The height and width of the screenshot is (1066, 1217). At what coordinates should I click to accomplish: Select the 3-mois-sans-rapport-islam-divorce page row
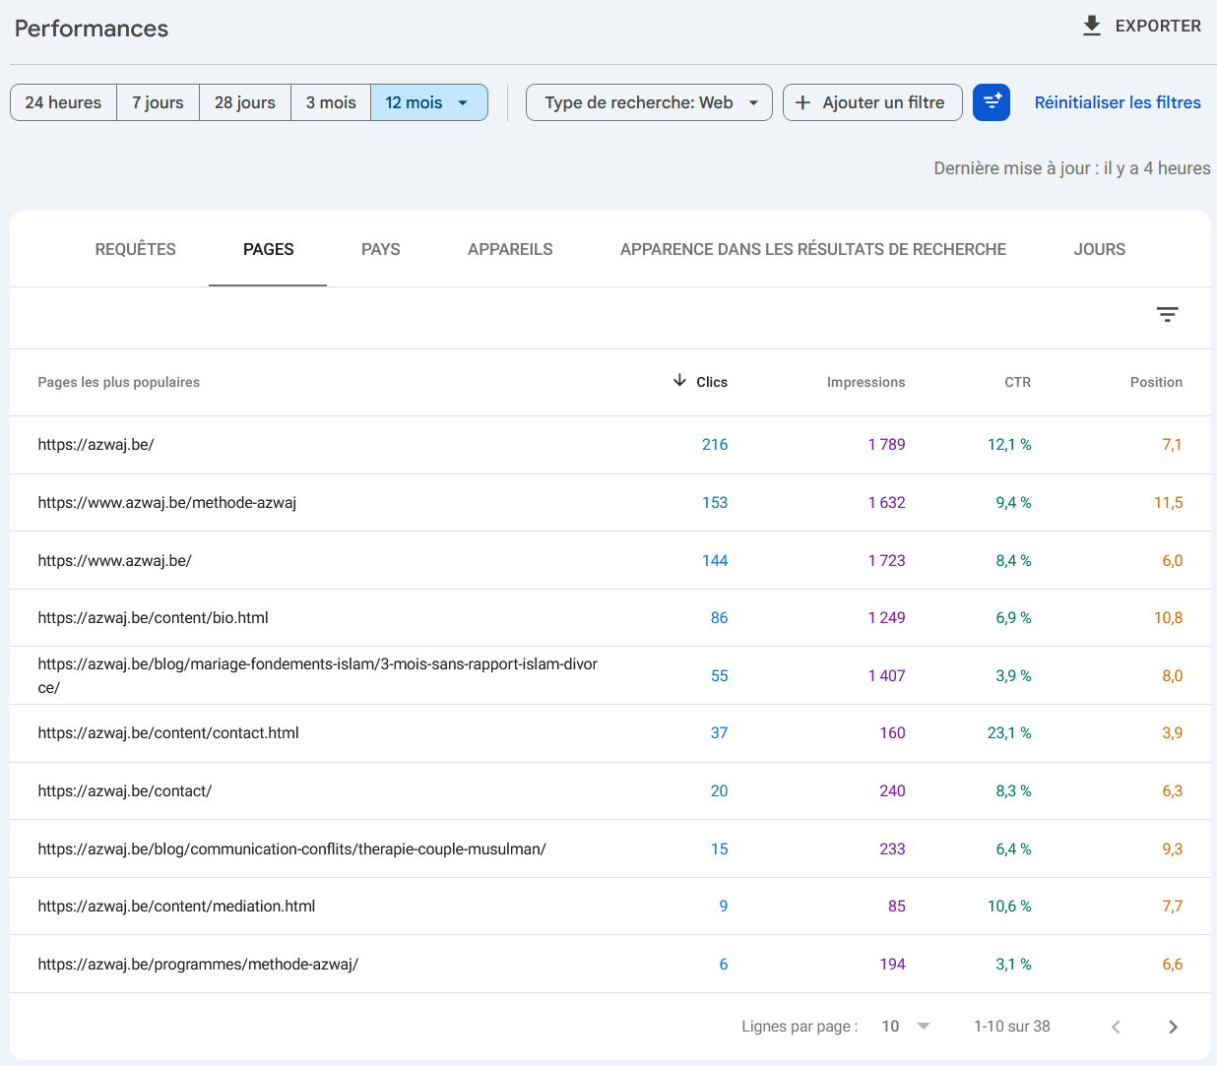click(x=610, y=675)
